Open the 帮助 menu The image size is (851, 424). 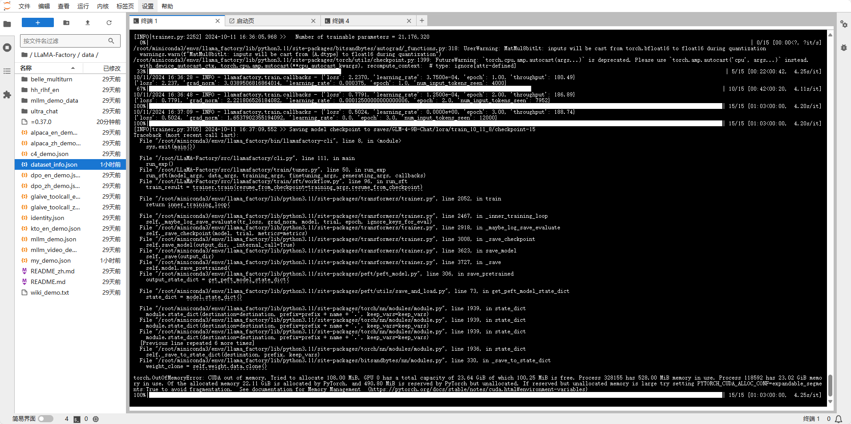[167, 6]
